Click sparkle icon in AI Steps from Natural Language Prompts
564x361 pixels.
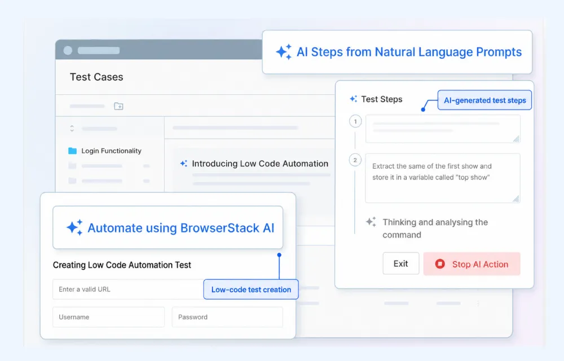[284, 52]
